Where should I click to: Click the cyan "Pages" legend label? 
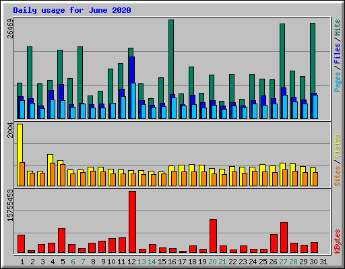pos(337,82)
